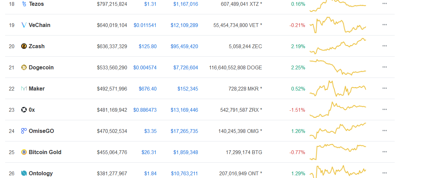
Task: Click Ontology volume $10,763,211
Action: point(184,174)
